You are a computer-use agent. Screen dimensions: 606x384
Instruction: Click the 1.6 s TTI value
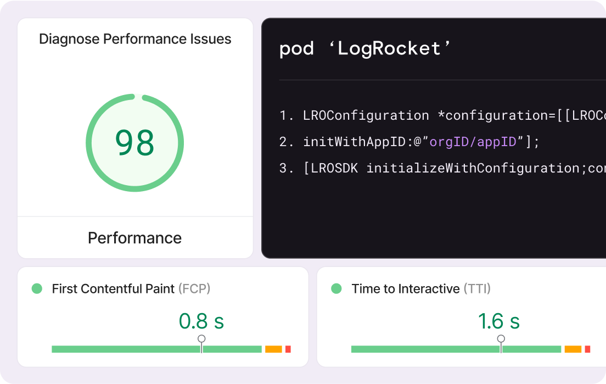coord(498,321)
